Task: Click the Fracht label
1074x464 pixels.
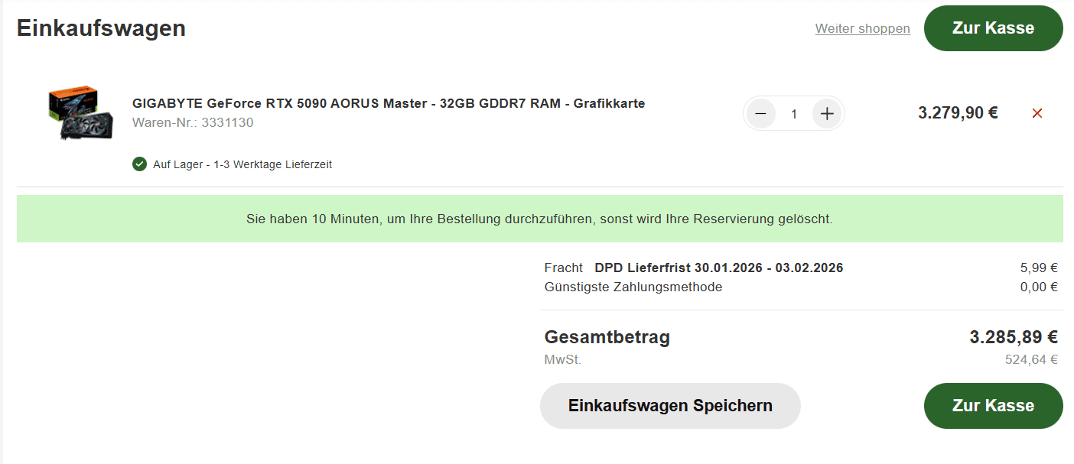Action: (564, 268)
